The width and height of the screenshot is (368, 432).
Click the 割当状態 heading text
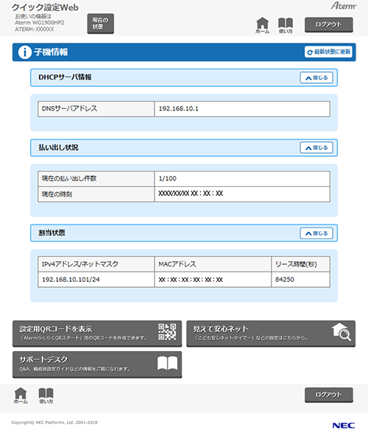coord(52,233)
